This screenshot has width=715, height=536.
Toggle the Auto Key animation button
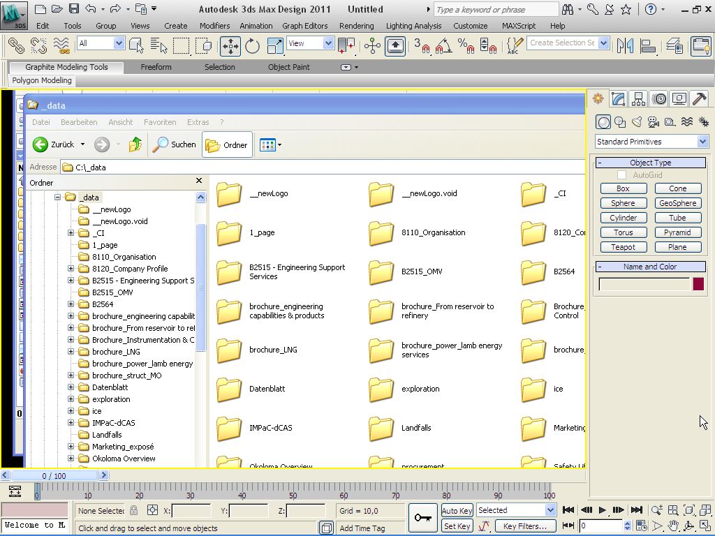tap(457, 510)
